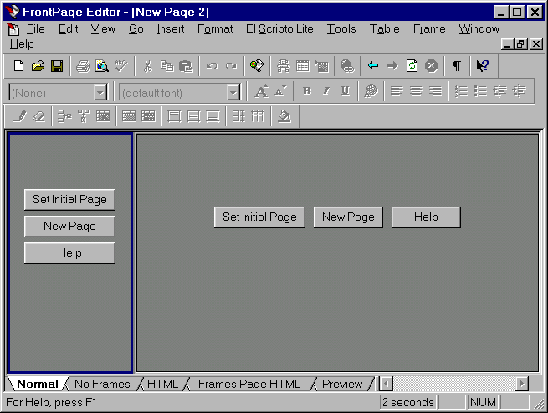Open the Insert menu
The width and height of the screenshot is (548, 413).
(171, 28)
